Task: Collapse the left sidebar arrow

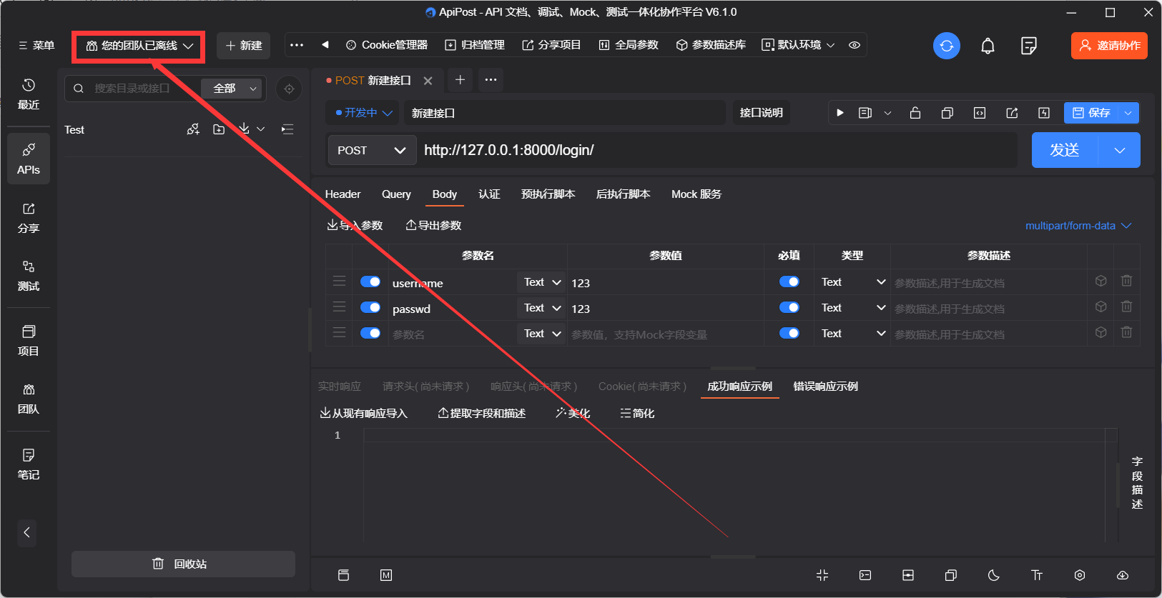Action: 26,532
